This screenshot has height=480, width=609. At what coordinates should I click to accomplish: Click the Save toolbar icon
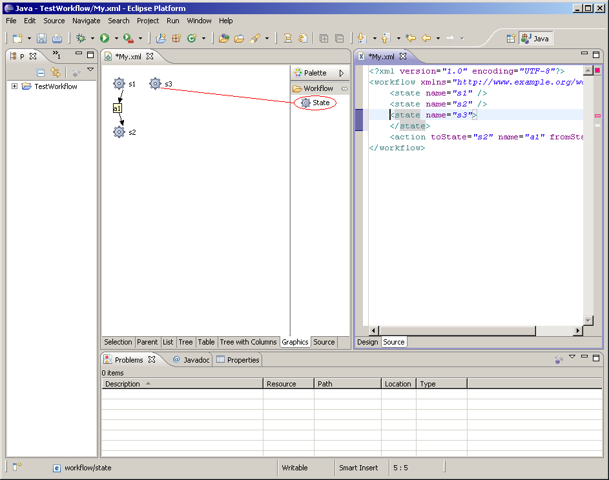click(x=41, y=39)
